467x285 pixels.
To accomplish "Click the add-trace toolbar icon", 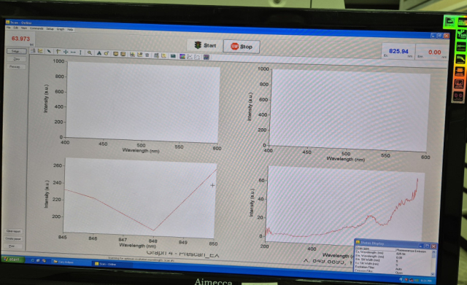I will pos(132,55).
